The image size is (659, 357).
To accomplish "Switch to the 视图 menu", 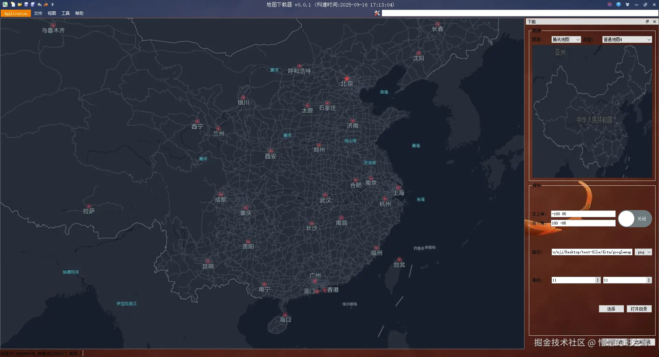I will (x=51, y=13).
